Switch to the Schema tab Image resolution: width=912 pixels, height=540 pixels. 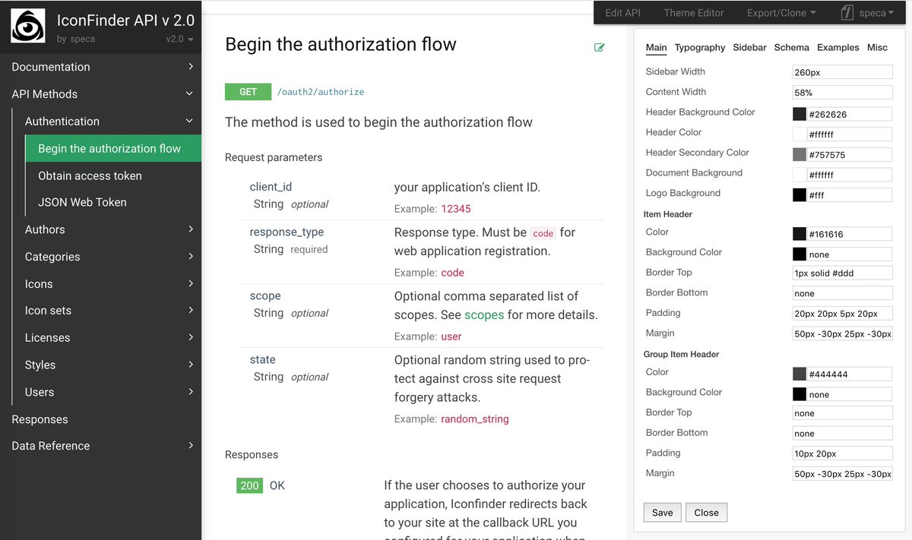point(791,47)
